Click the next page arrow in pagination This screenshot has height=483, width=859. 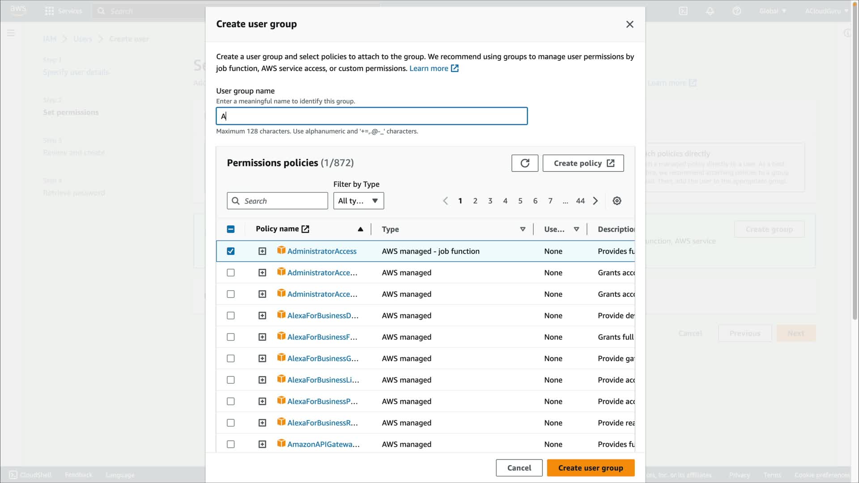tap(595, 201)
